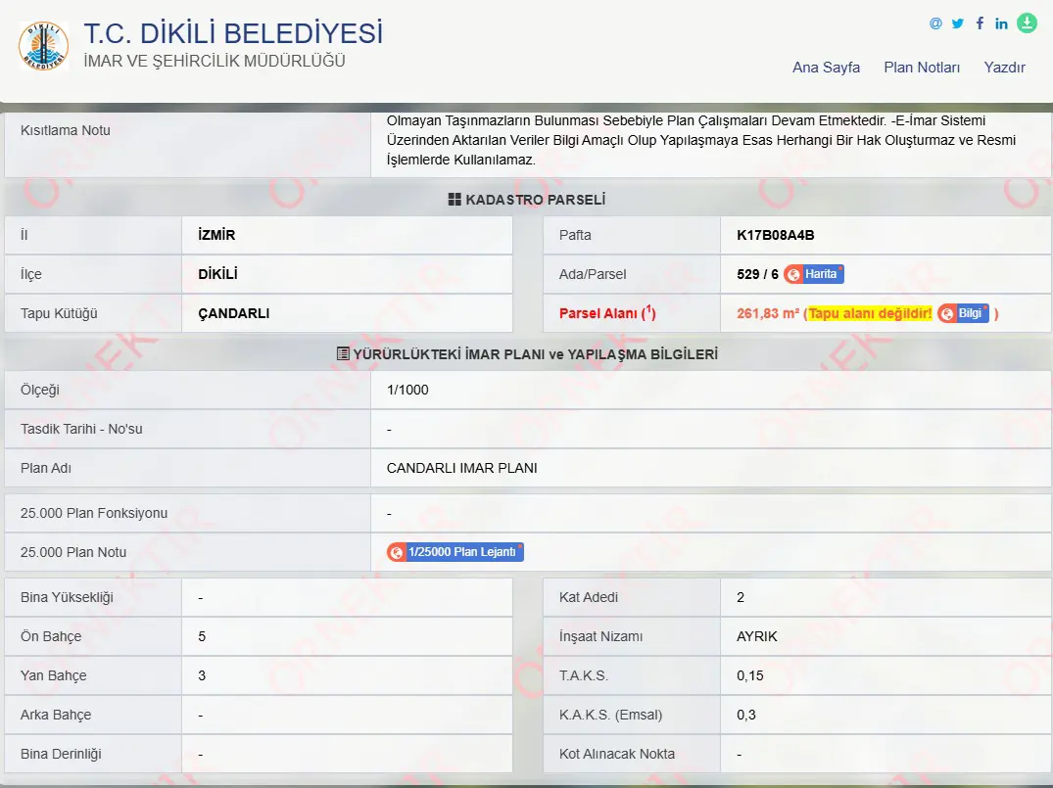Click the İZMİR province value

coord(216,235)
